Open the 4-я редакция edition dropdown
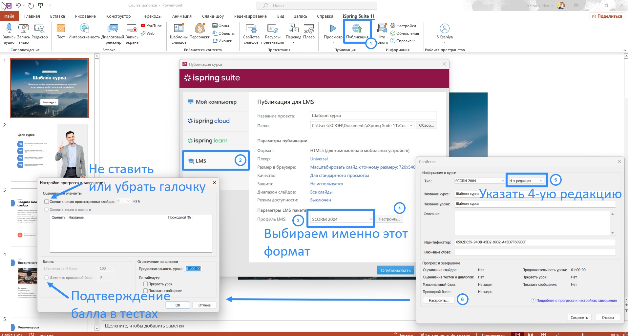 pyautogui.click(x=527, y=181)
